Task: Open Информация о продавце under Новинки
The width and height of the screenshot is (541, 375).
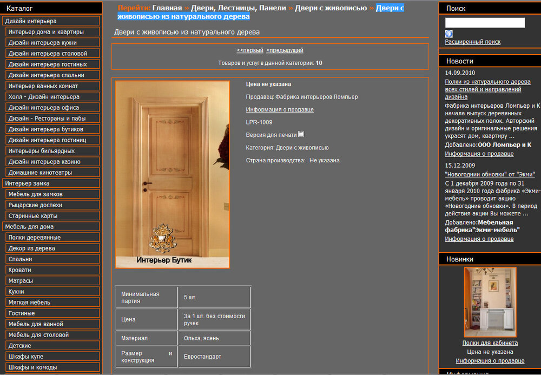Action: [x=490, y=360]
